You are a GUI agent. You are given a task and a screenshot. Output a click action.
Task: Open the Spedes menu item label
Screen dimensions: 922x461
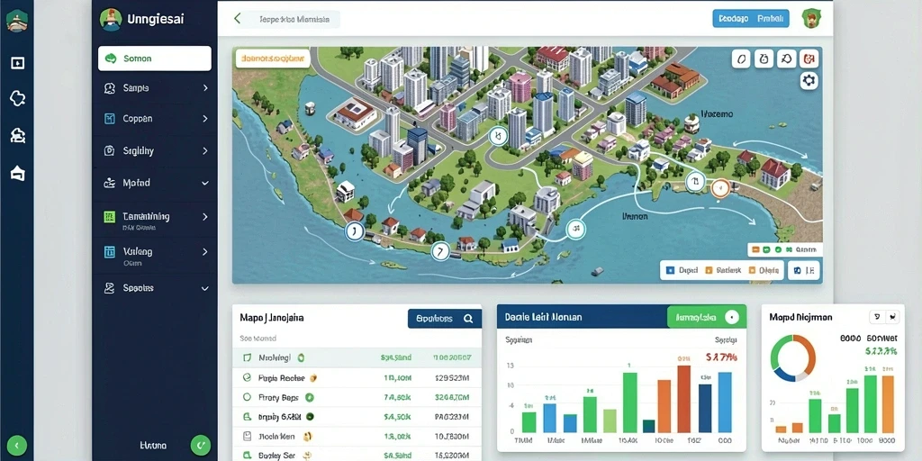[138, 288]
